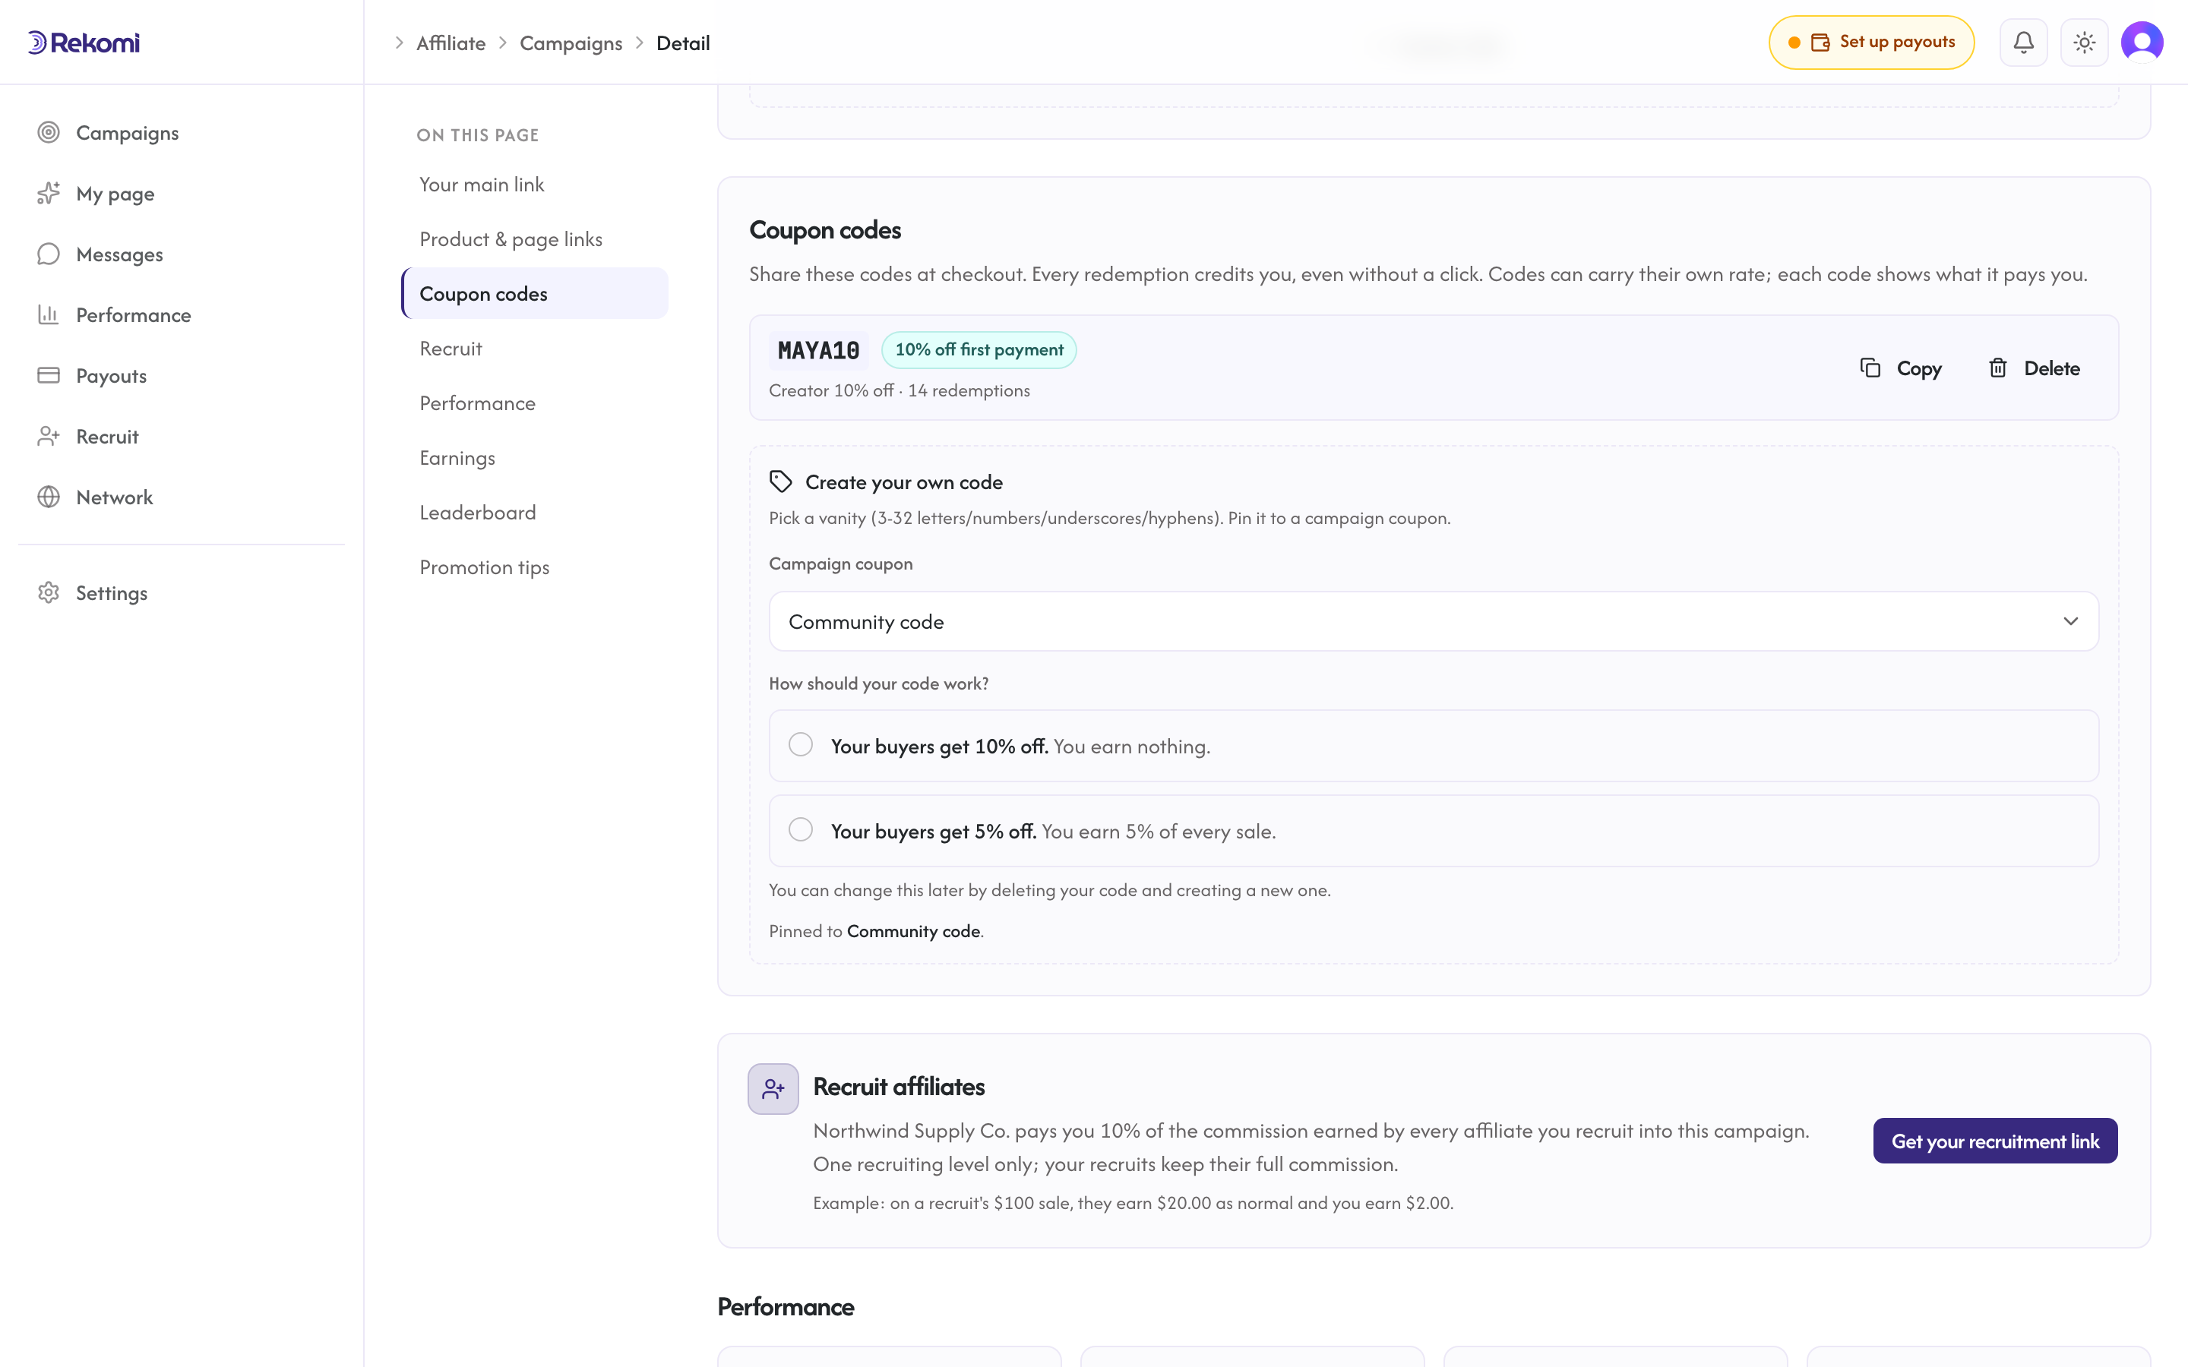The image size is (2188, 1367).
Task: Click the tag icon beside Create your own code
Action: click(x=780, y=482)
